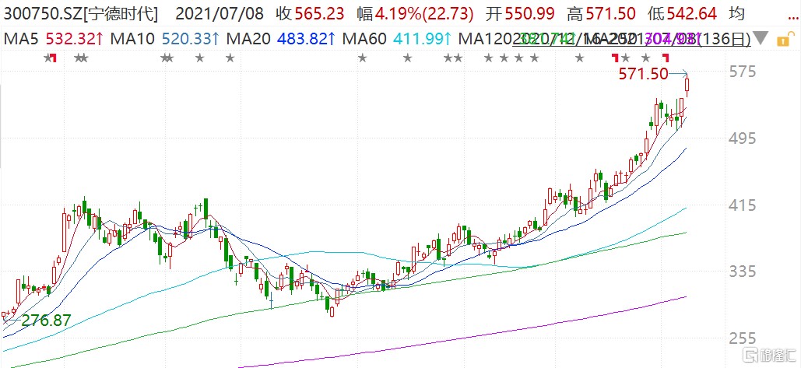
Task: Click the 276.87 low price label
Action: 47,320
